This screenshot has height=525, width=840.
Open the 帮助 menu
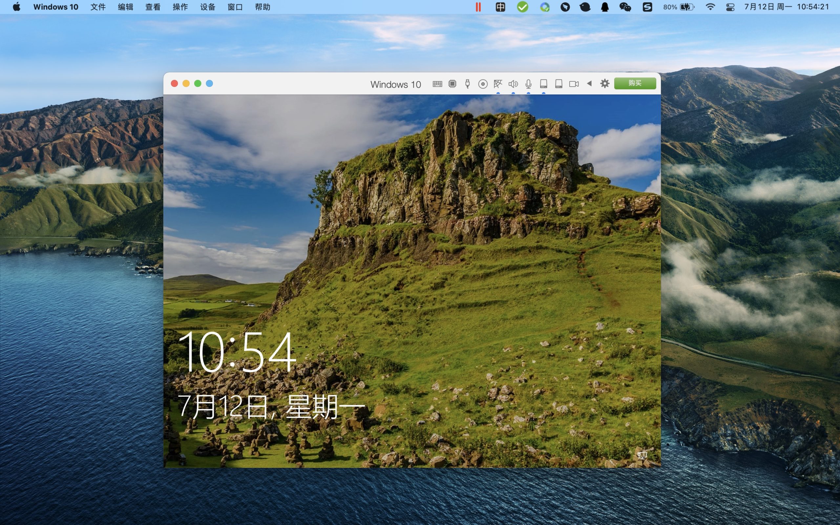pos(262,7)
